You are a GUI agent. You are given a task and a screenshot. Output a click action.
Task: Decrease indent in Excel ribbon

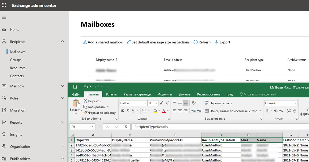[193, 111]
